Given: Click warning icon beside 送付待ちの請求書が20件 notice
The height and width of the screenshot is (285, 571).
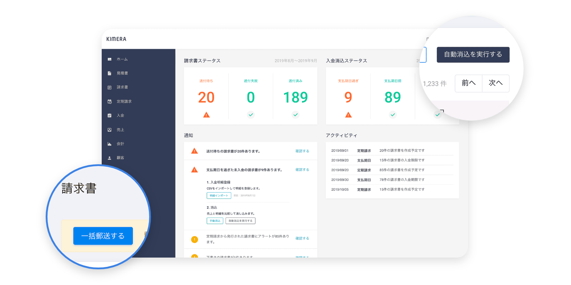Looking at the screenshot, I should point(194,151).
